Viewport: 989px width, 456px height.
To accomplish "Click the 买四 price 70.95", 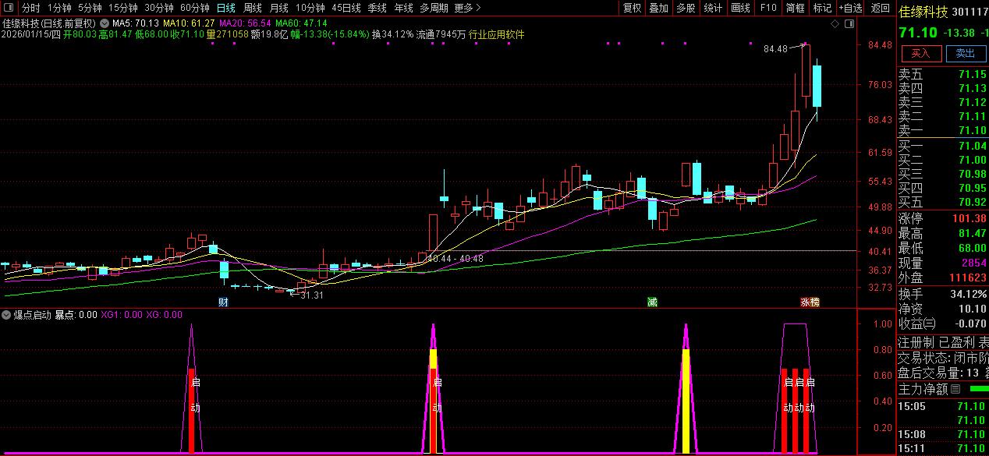I will pyautogui.click(x=973, y=188).
